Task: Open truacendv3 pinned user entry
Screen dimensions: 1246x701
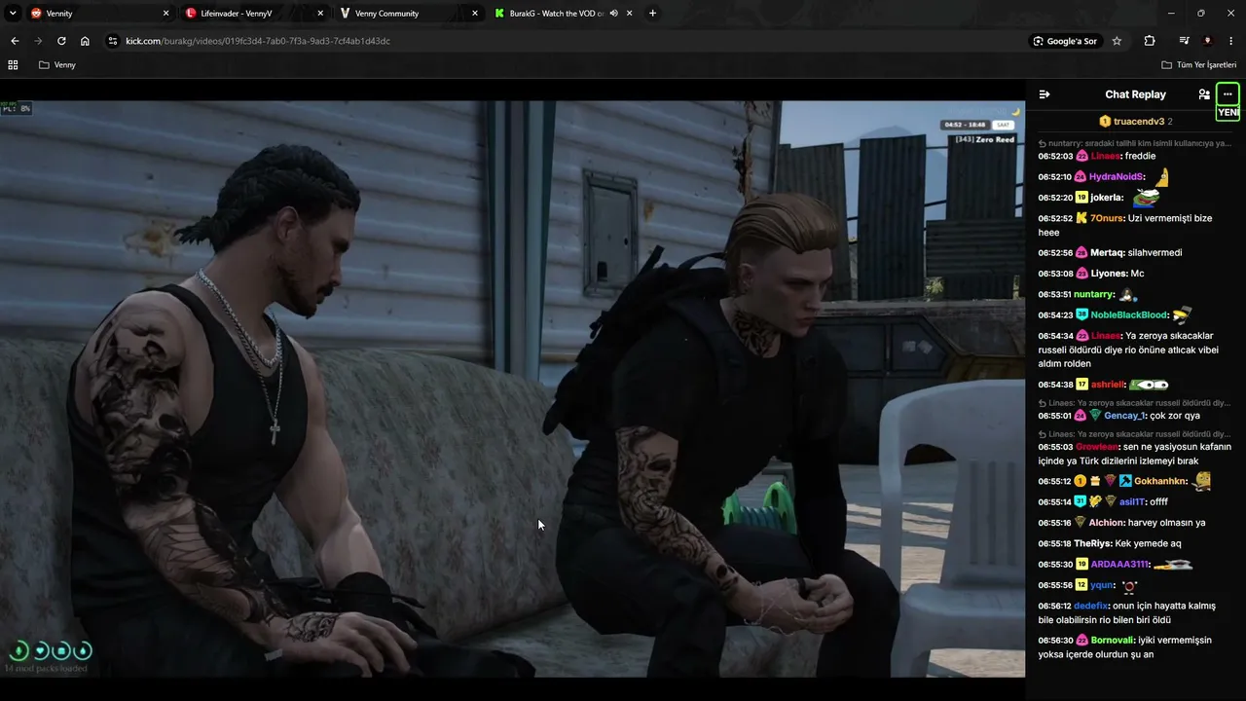Action: coord(1136,122)
